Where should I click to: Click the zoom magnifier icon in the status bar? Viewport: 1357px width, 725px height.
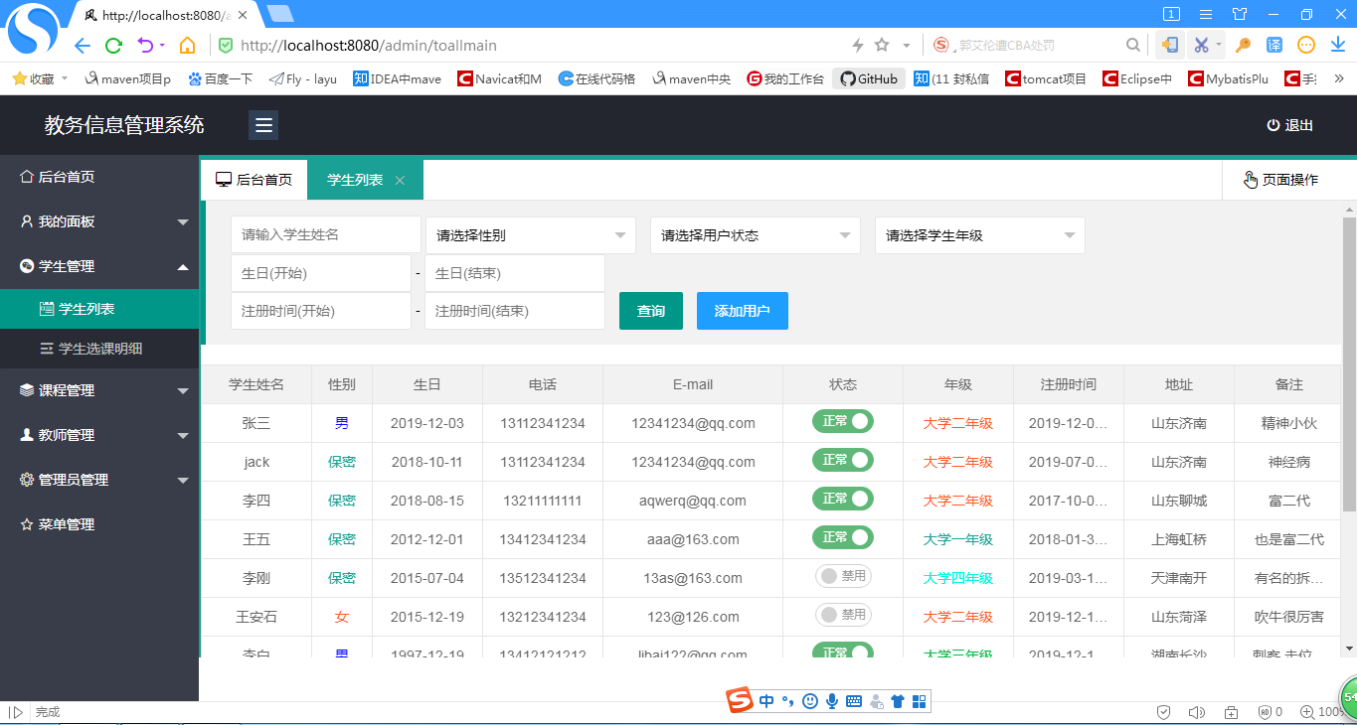click(1307, 712)
